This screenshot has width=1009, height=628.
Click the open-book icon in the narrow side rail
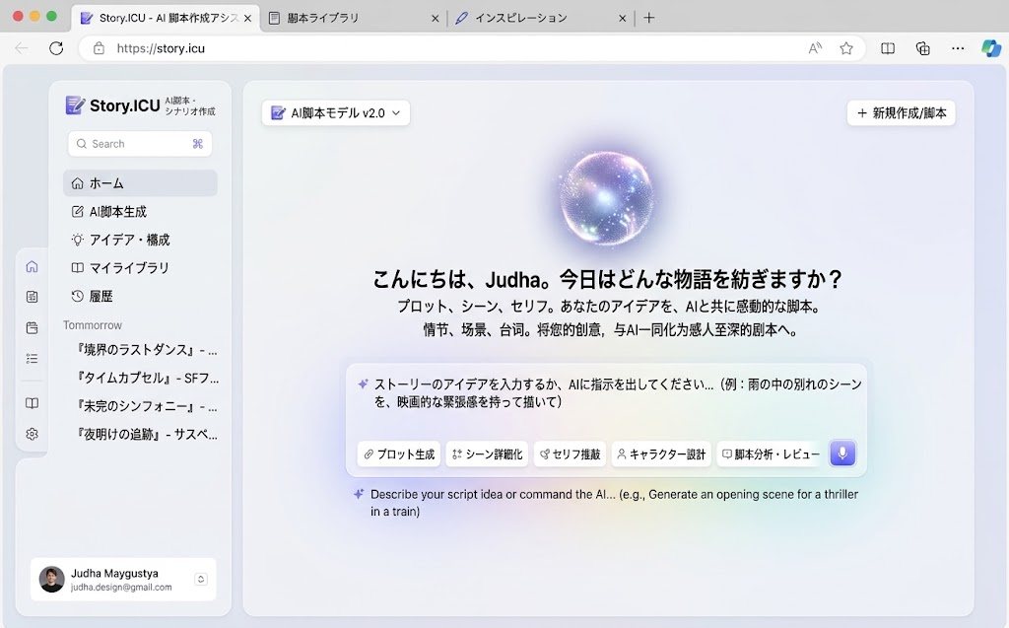pos(32,403)
